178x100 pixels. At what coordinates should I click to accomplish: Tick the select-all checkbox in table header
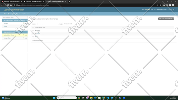click(x=33, y=27)
